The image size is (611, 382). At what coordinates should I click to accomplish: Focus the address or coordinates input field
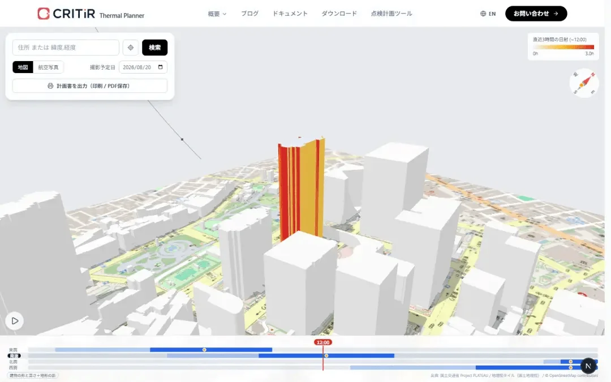click(66, 48)
